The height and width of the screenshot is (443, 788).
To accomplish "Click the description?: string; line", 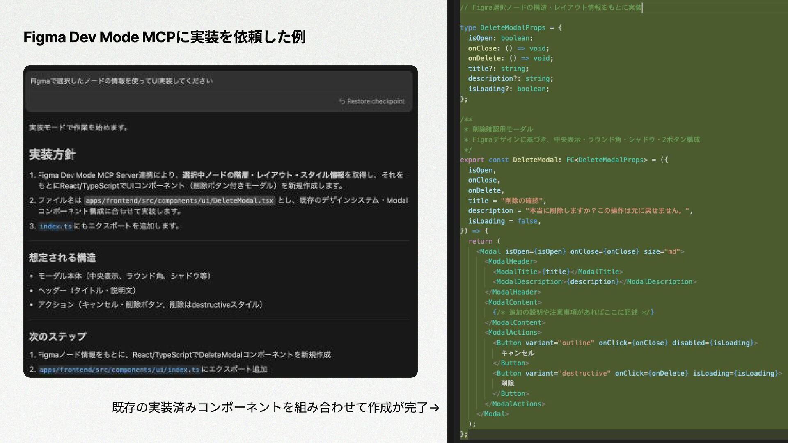I will (511, 78).
